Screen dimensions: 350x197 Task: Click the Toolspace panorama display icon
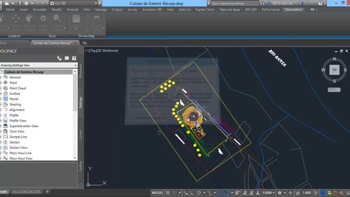coord(67,59)
